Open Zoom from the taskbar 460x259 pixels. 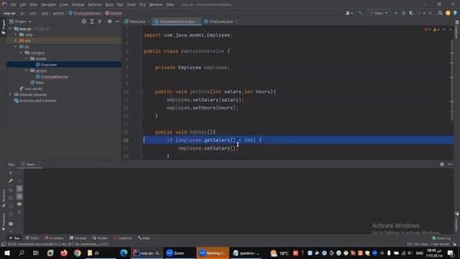(x=180, y=253)
